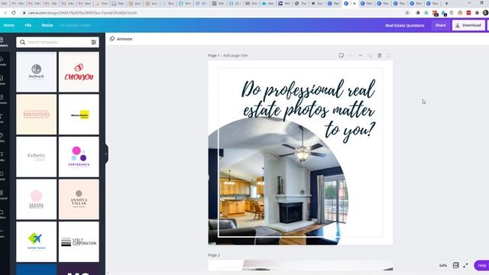
Task: Open the Folders tab in the sidebar
Action: click(3, 214)
